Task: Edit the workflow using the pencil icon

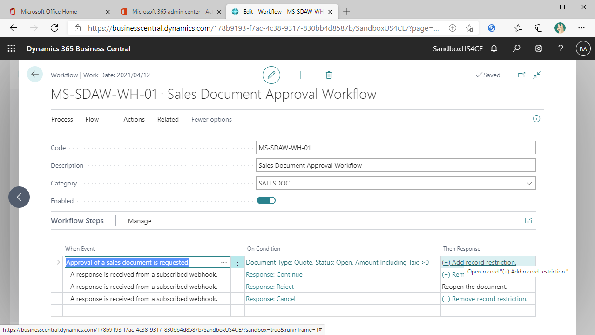Action: tap(271, 75)
